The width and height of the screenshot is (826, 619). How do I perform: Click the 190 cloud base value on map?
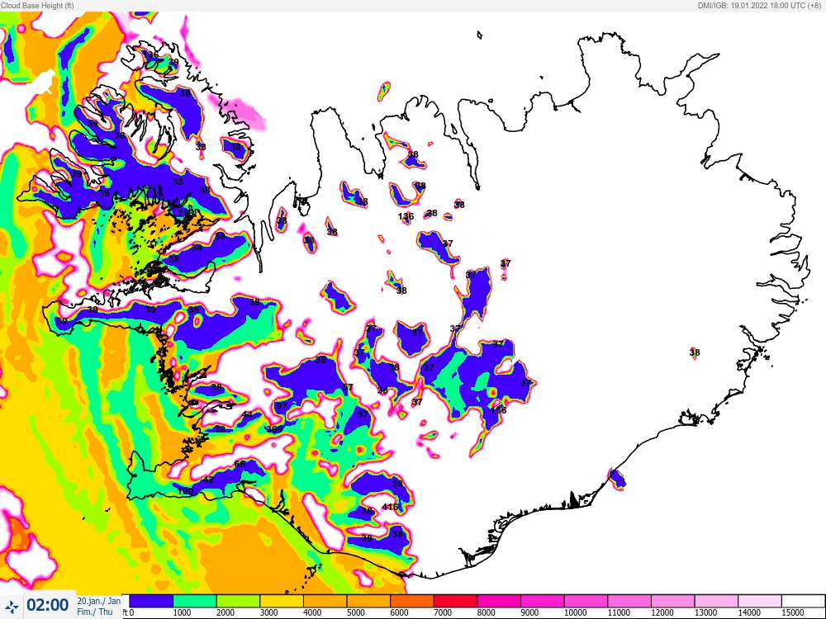click(x=185, y=490)
